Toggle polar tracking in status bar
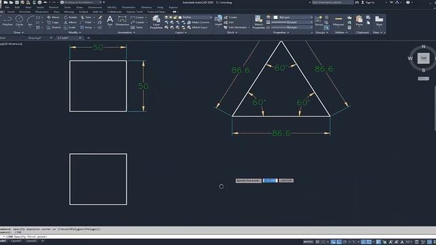This screenshot has height=245, width=436. [x=345, y=242]
